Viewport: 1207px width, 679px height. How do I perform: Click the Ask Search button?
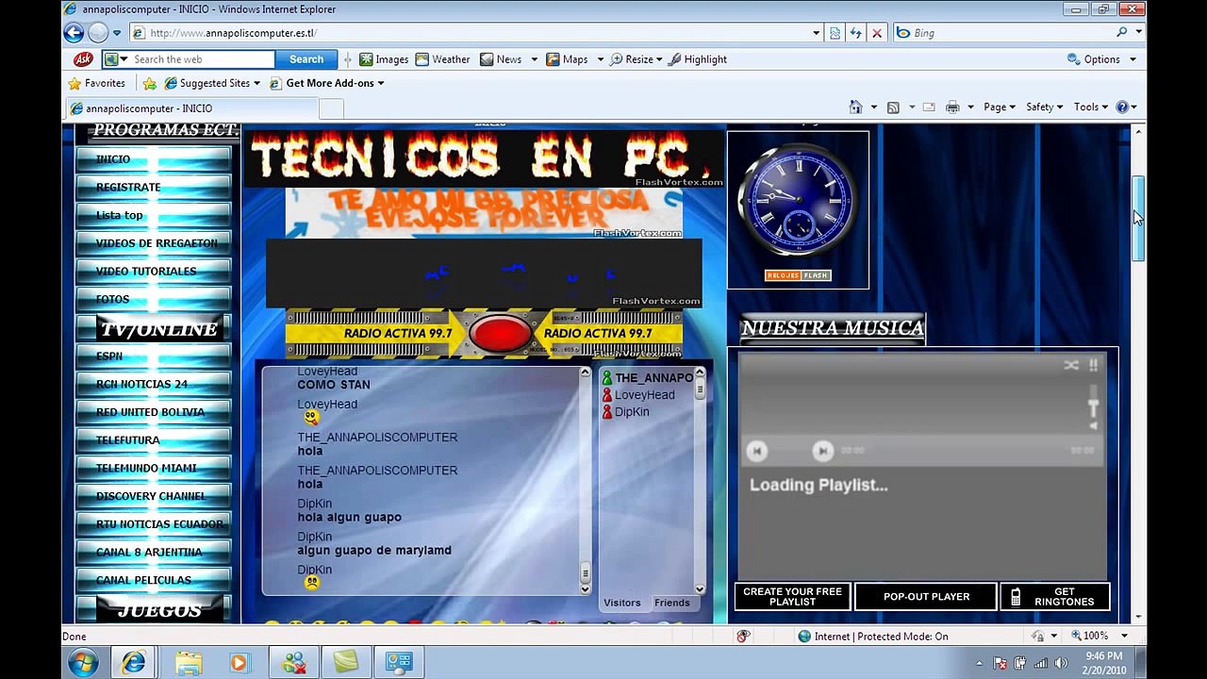(x=306, y=59)
